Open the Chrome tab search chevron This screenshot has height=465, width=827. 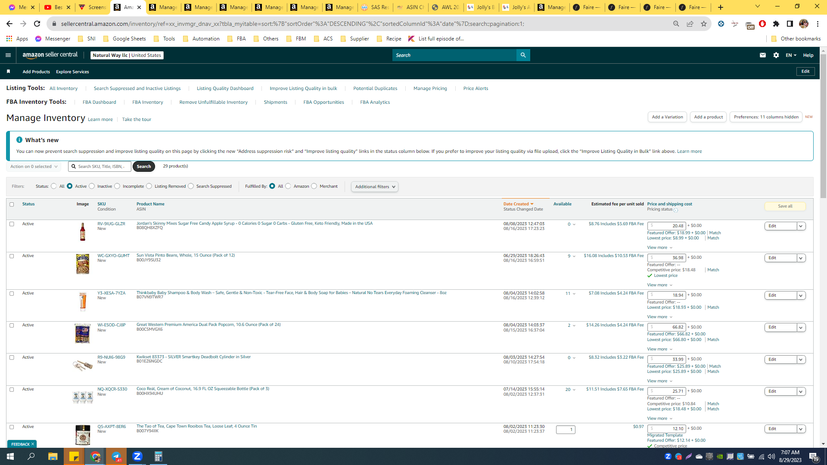[x=758, y=6]
